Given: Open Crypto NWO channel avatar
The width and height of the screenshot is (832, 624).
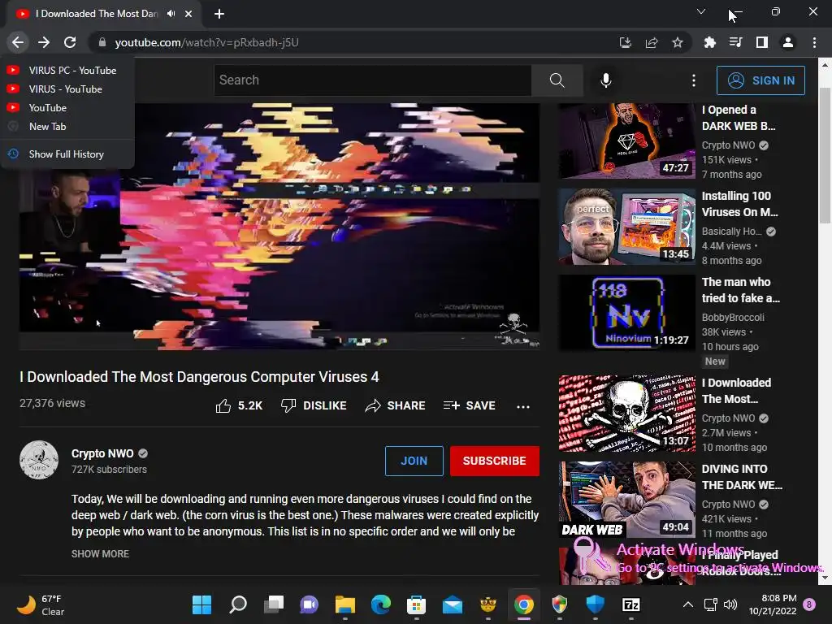Looking at the screenshot, I should pos(39,460).
